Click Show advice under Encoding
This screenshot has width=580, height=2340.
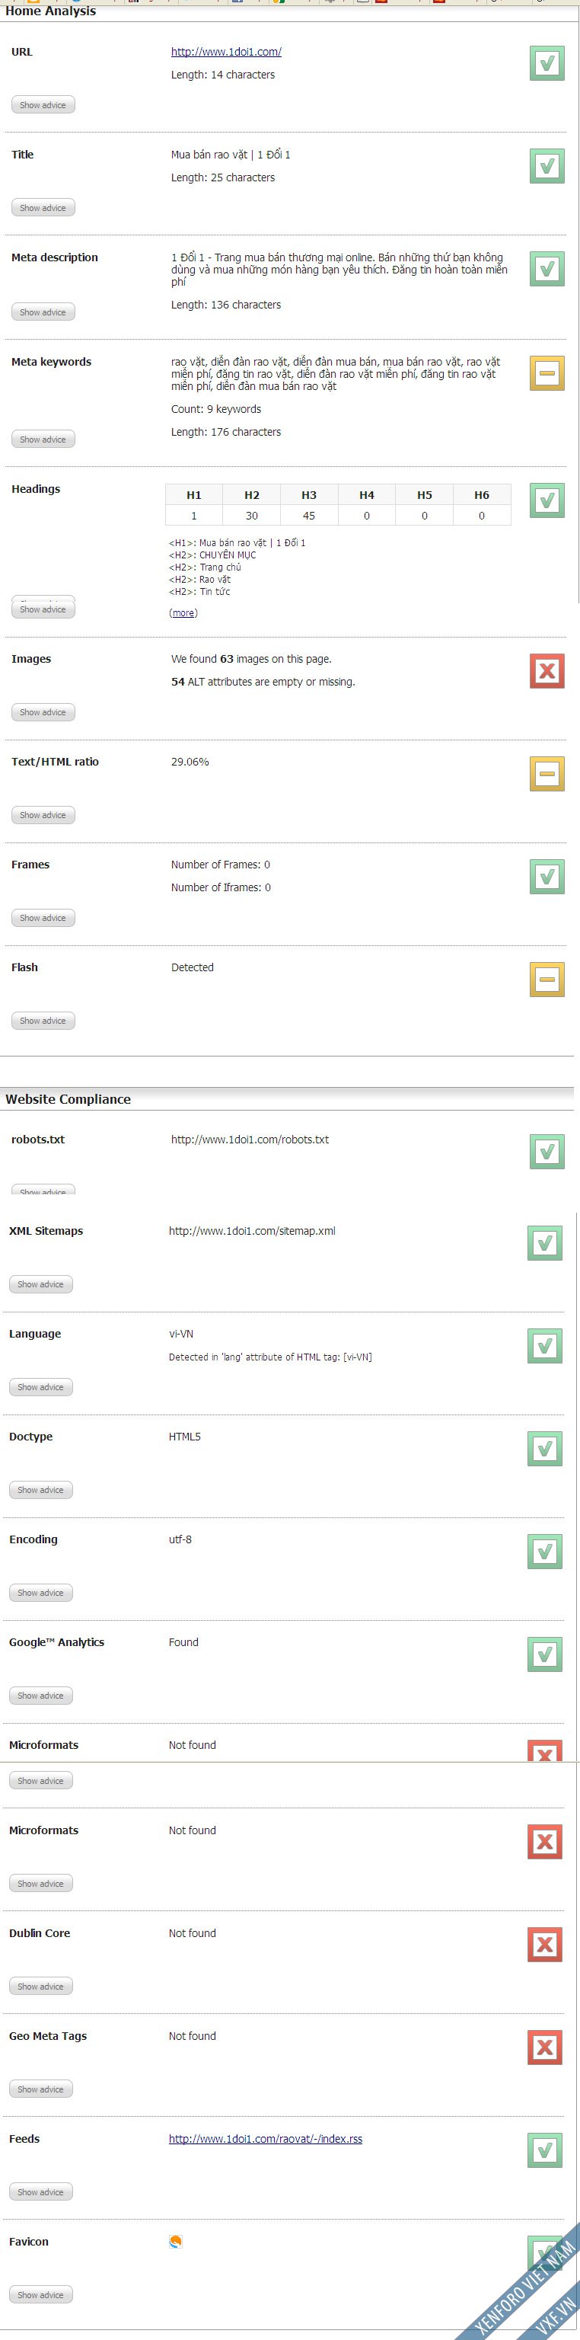(41, 1593)
